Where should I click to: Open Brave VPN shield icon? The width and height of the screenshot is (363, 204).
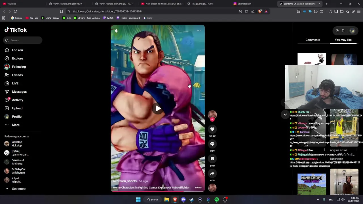[353, 11]
